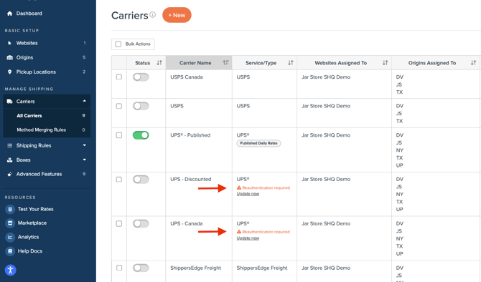Select the UPS - Discounted row checkbox
Viewport: 481px width, 282px height.
click(x=119, y=179)
